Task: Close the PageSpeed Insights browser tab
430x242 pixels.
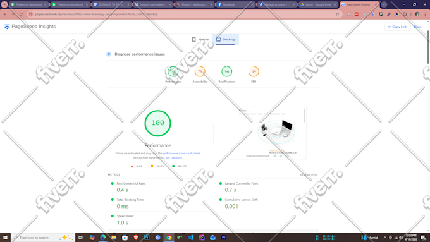Action: pyautogui.click(x=376, y=4)
